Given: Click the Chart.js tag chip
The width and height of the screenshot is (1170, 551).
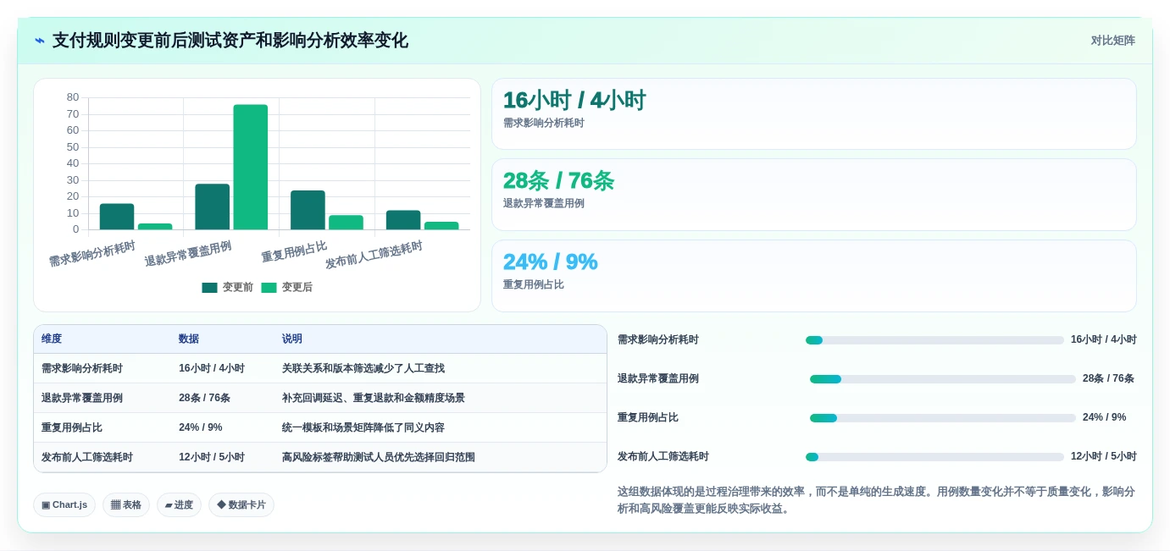Looking at the screenshot, I should tap(64, 505).
